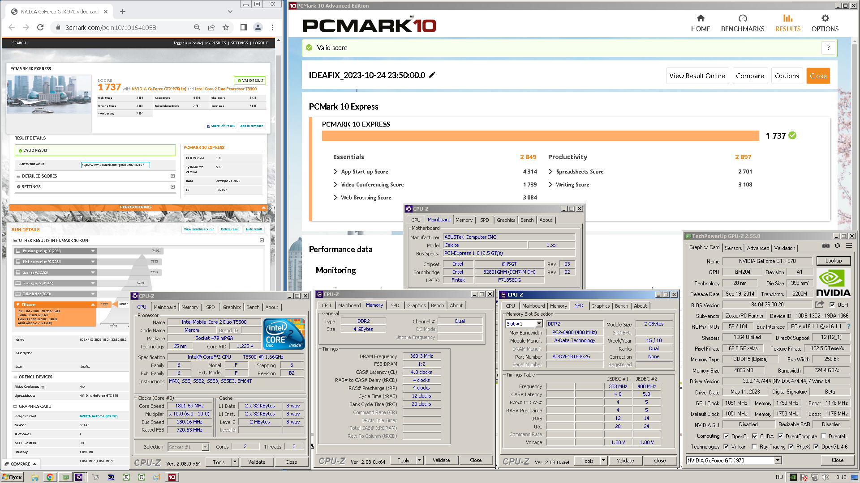The height and width of the screenshot is (483, 860).
Task: Bookmark this page with star icon
Action: pos(226,27)
